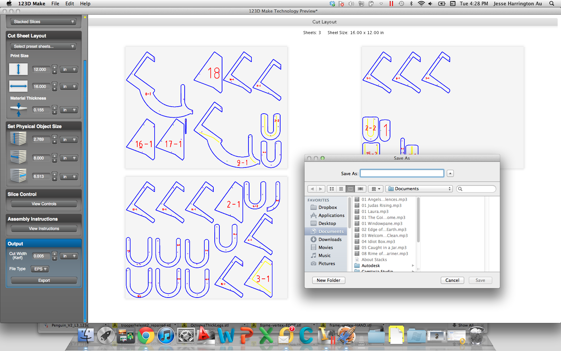Open the Select preset sheets dropdown
561x351 pixels.
44,46
